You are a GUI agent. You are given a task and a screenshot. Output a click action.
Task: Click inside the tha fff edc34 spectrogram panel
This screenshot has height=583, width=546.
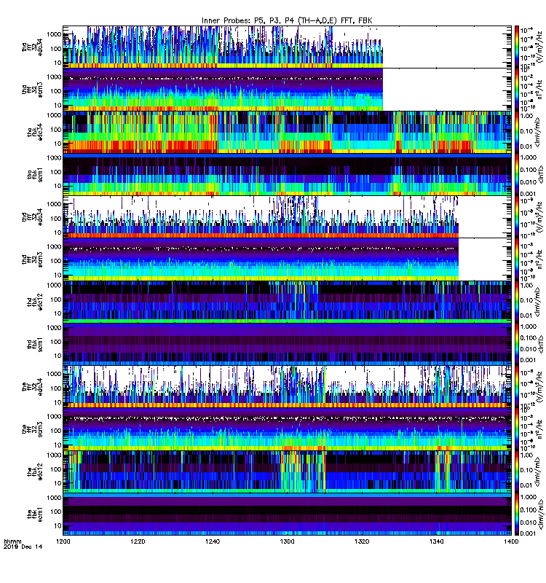coord(287,47)
